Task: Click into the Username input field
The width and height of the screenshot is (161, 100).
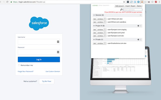Action: pos(39,42)
